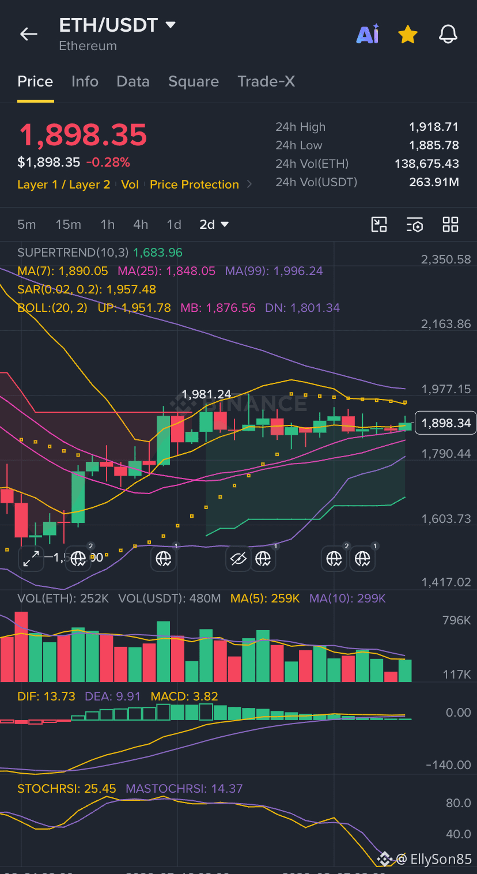
Task: Switch to the Data tab
Action: coord(133,81)
